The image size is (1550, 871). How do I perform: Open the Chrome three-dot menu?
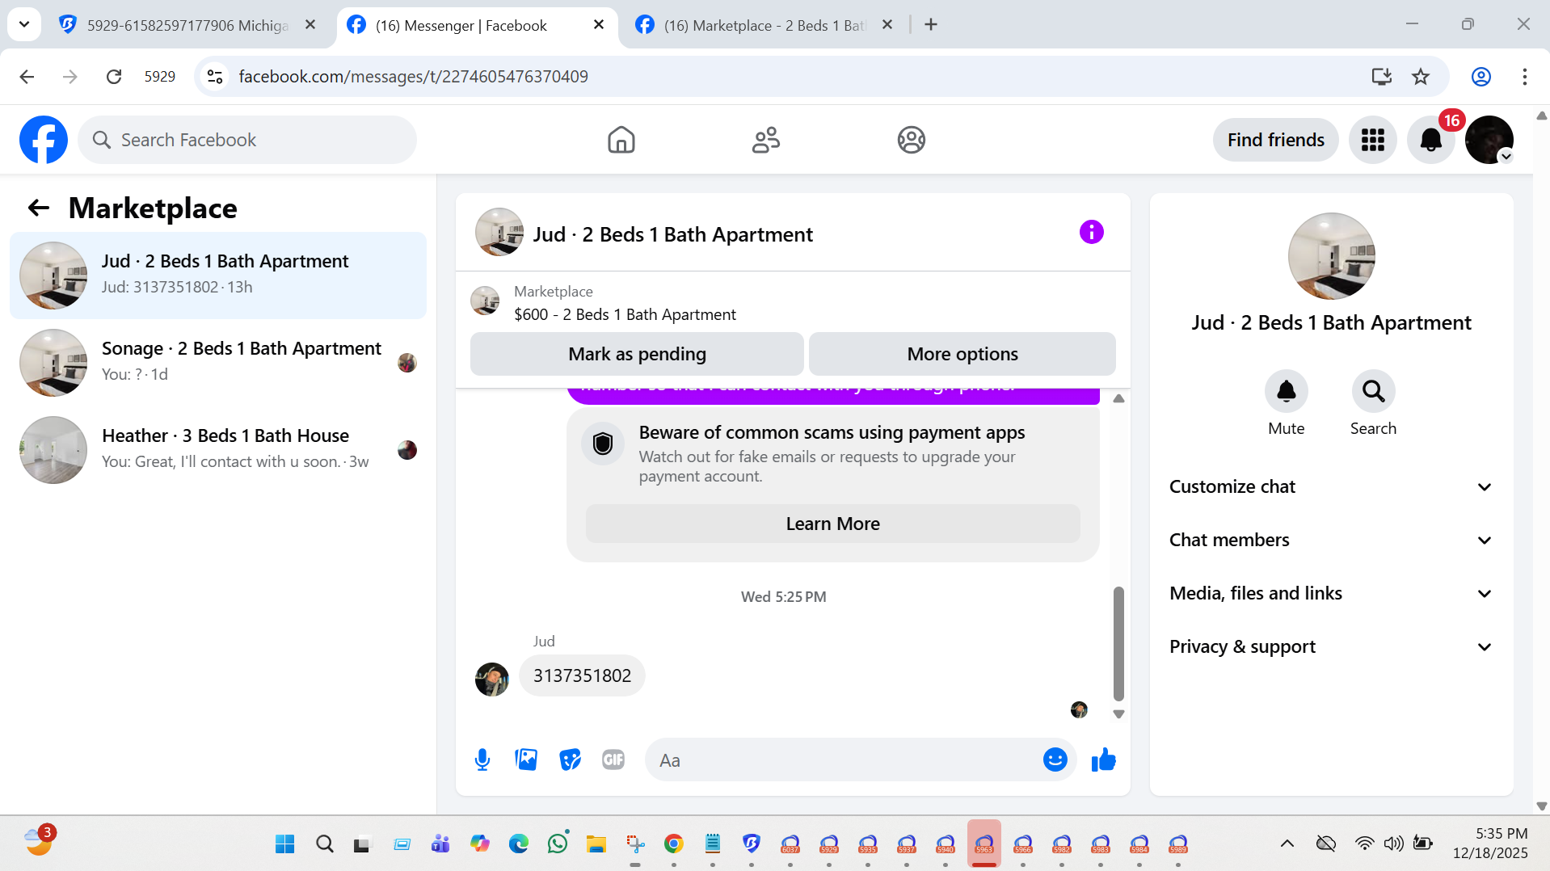(x=1524, y=77)
